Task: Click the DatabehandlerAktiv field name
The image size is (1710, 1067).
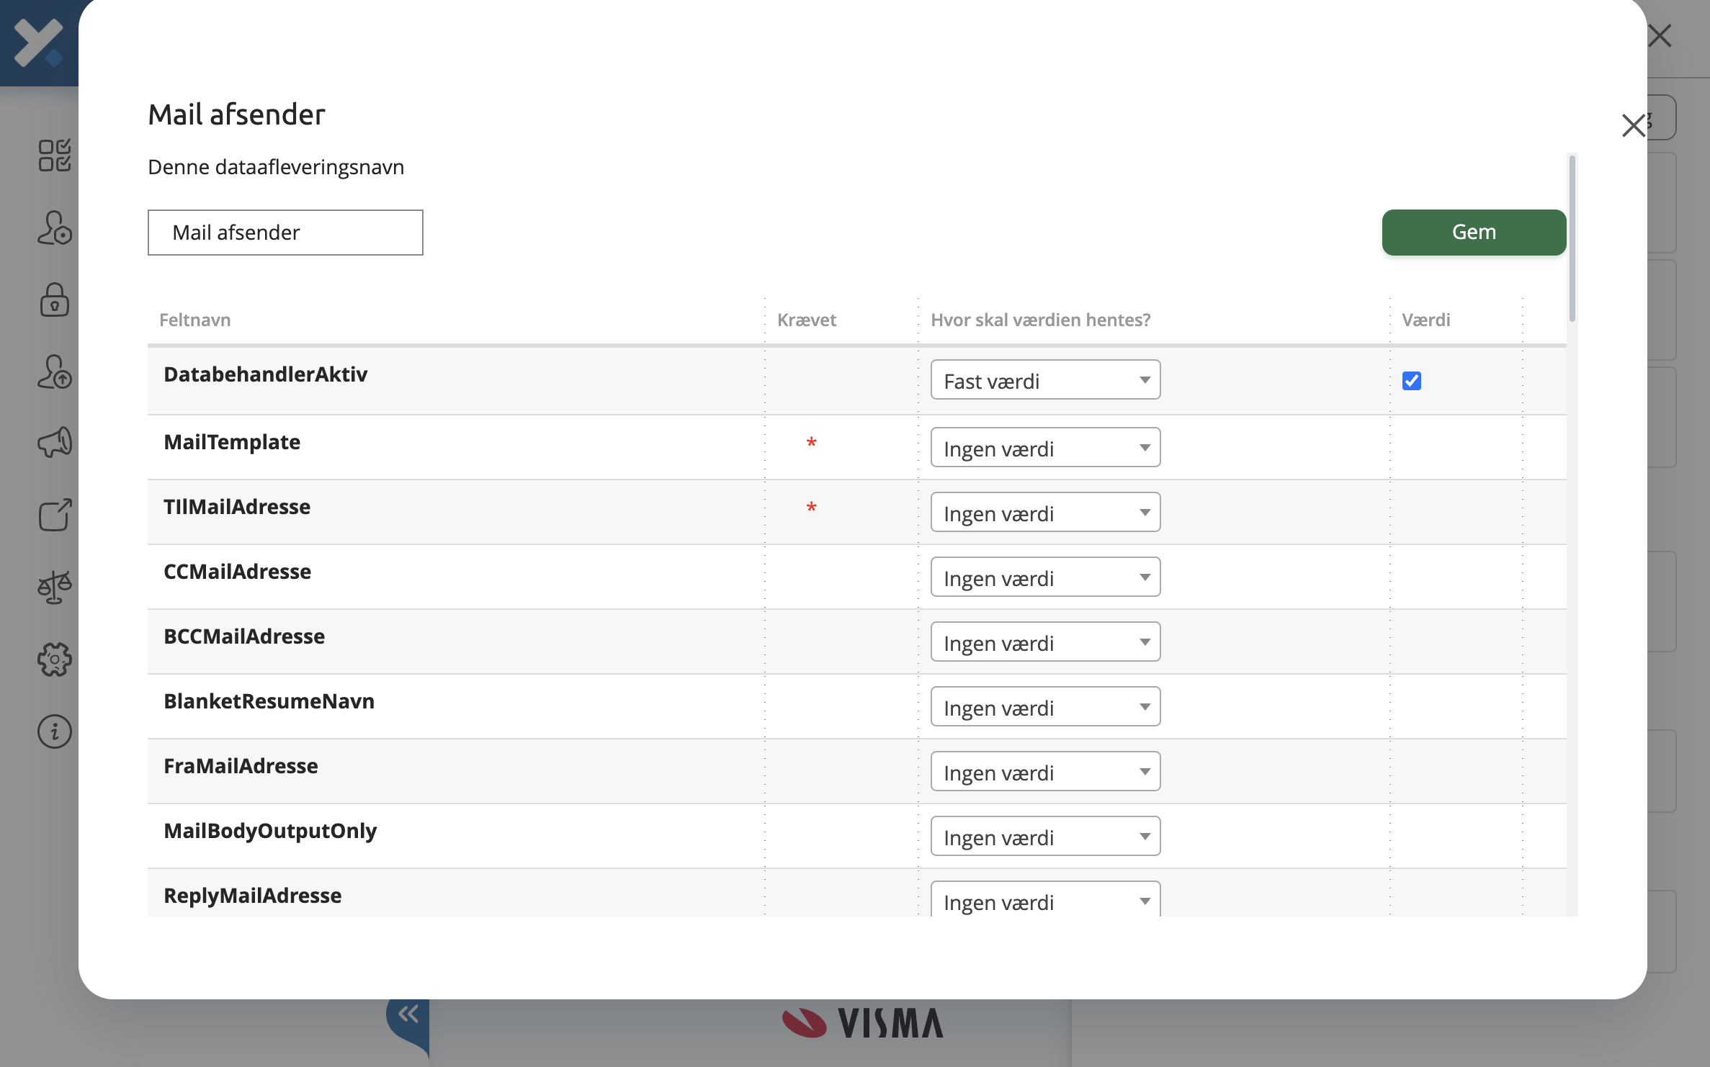Action: click(265, 374)
